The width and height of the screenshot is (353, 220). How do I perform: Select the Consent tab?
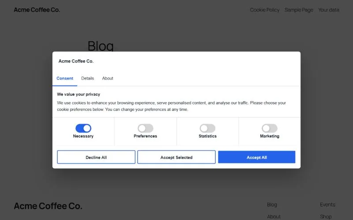pyautogui.click(x=65, y=78)
